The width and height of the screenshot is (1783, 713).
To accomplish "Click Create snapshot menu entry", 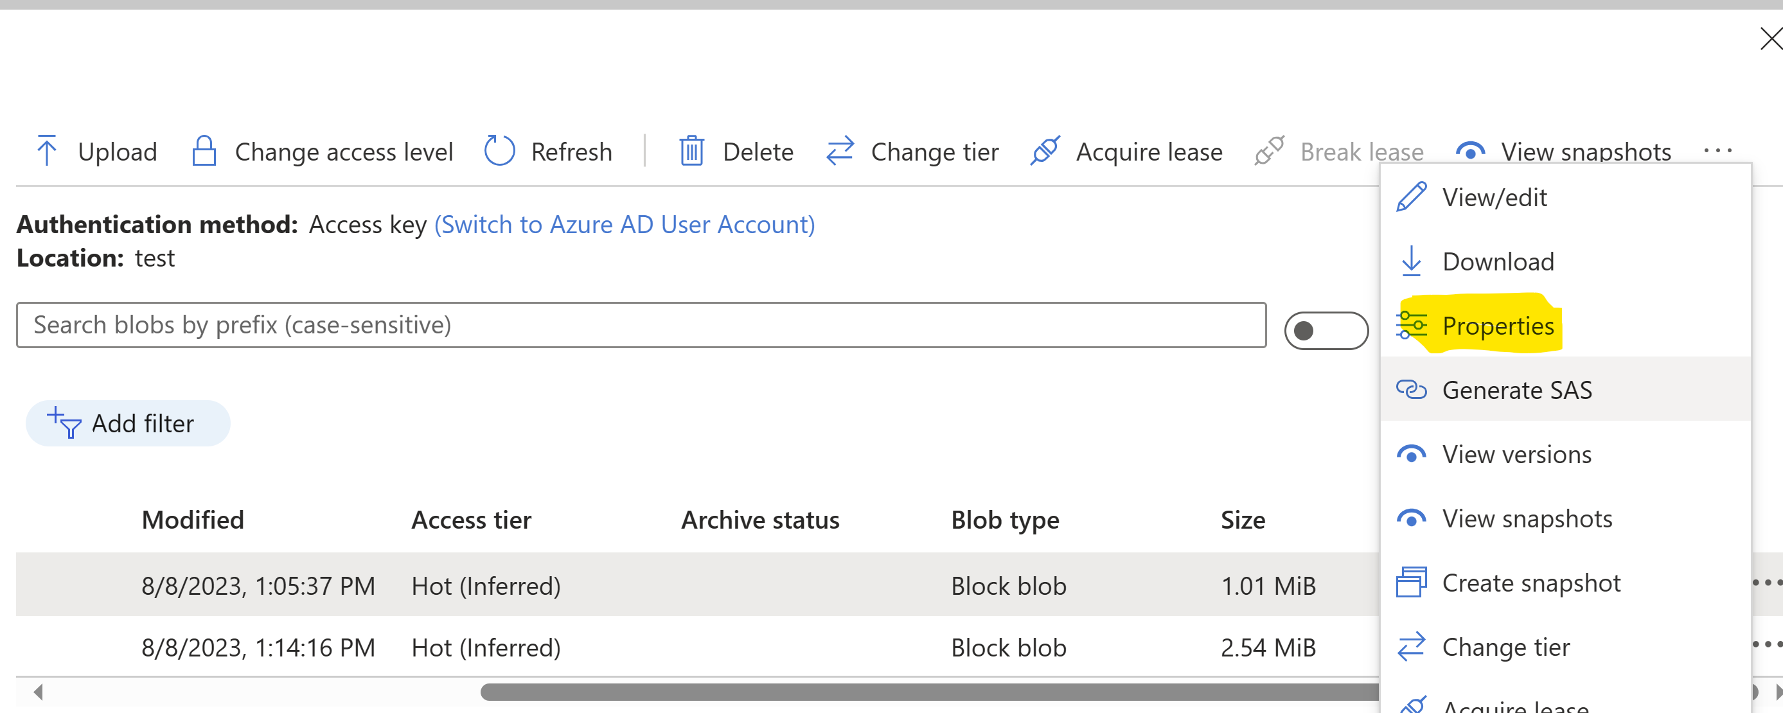I will pos(1530,583).
